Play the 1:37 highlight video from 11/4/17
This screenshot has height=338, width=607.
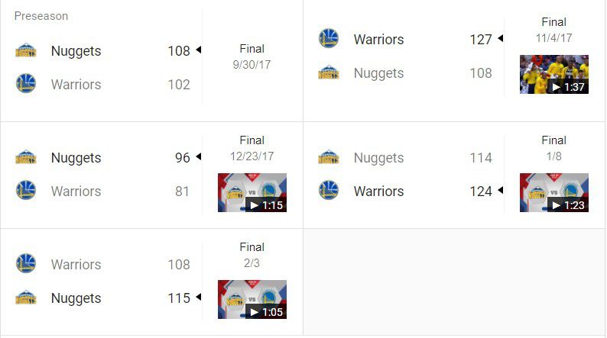[554, 74]
